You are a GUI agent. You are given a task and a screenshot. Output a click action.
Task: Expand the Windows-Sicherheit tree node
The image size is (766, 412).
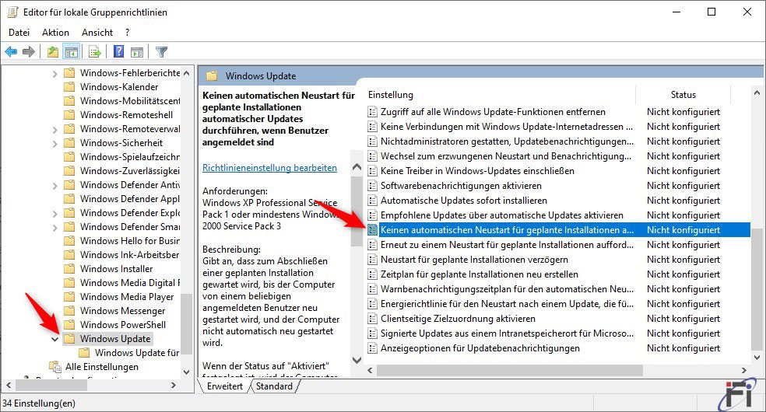pyautogui.click(x=54, y=144)
